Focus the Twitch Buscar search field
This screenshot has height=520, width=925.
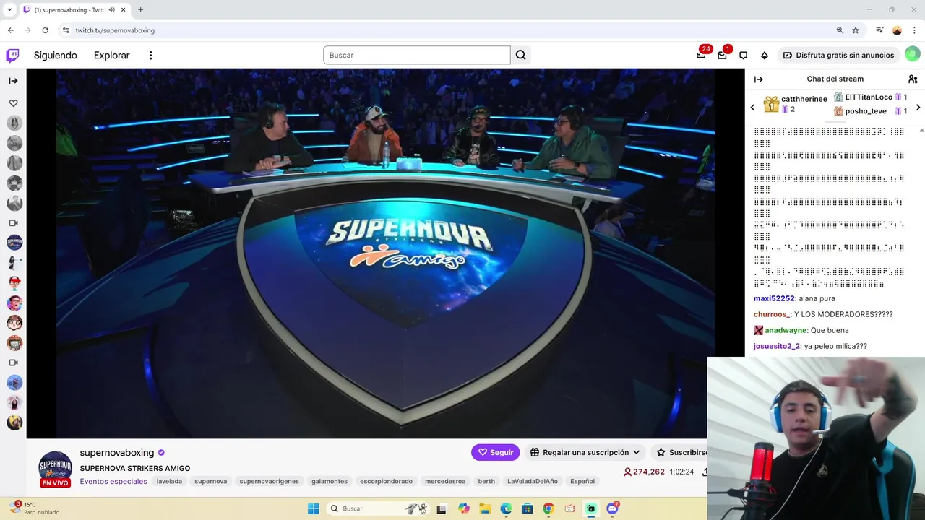pos(416,55)
